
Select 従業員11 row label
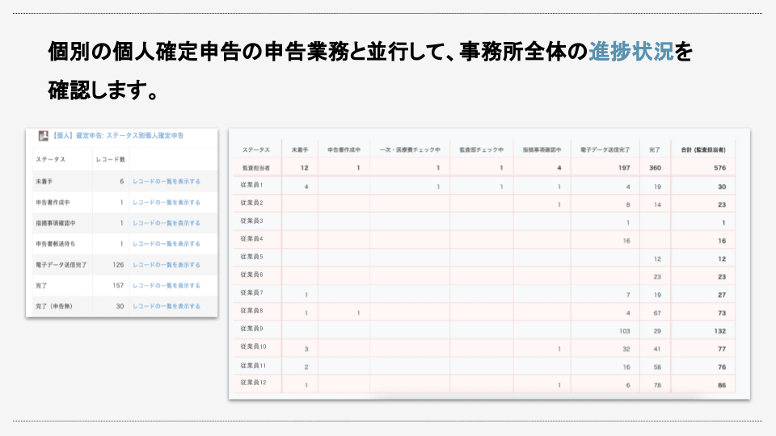click(253, 366)
